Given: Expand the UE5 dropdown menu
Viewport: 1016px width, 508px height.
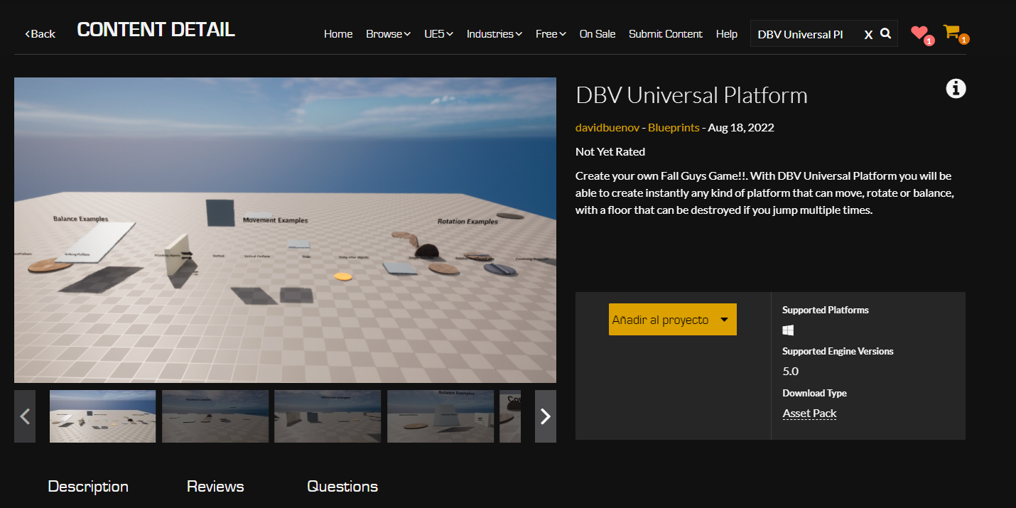Looking at the screenshot, I should 438,34.
